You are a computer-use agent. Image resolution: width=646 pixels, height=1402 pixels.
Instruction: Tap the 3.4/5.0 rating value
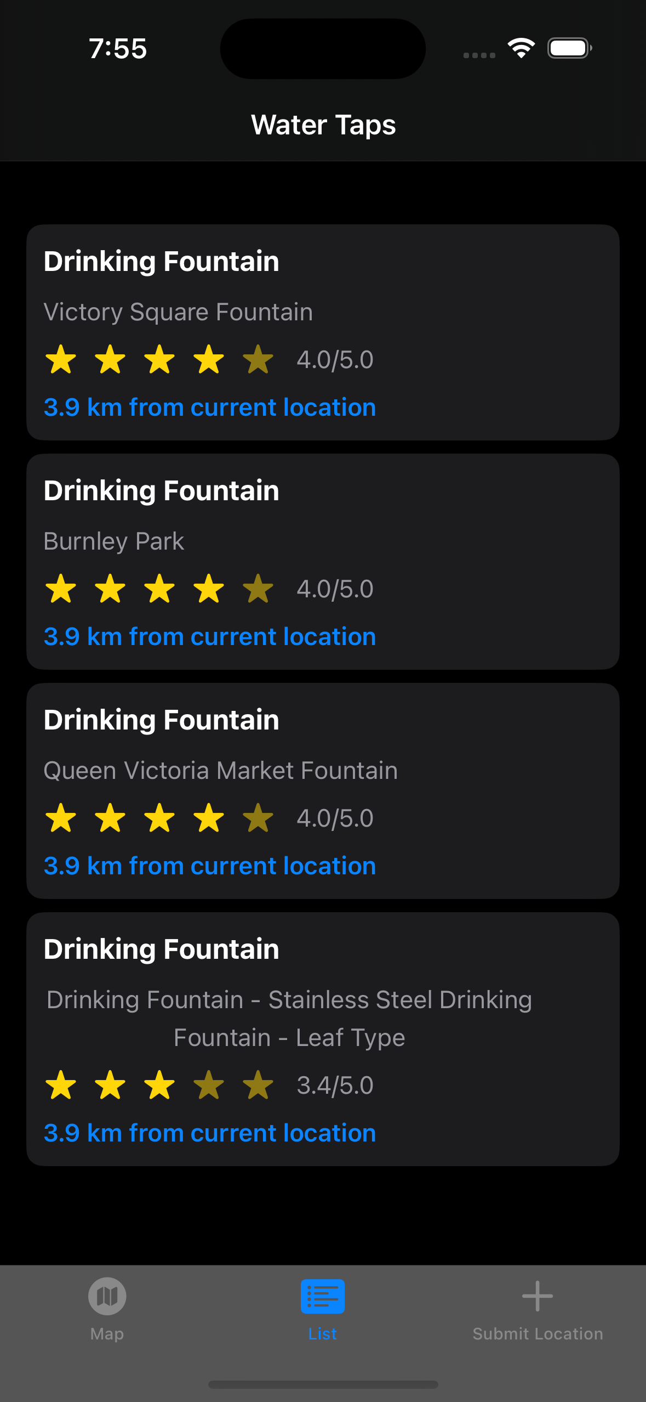tap(335, 1086)
